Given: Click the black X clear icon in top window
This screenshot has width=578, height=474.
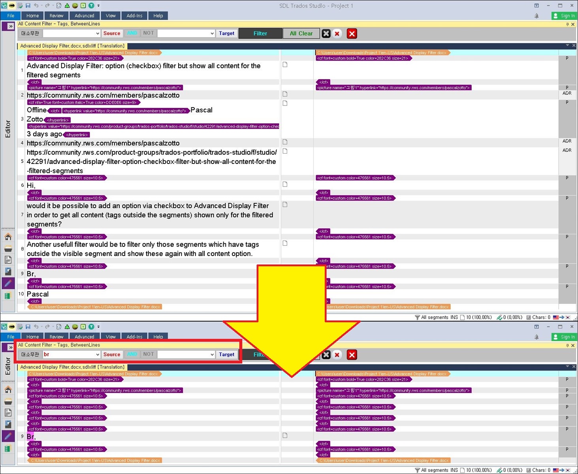Looking at the screenshot, I should point(326,34).
